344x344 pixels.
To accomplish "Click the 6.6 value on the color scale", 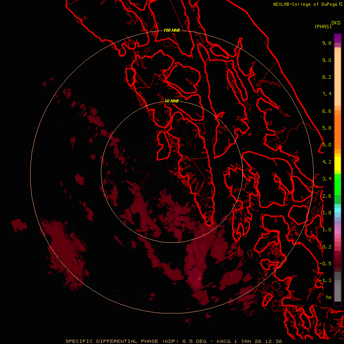I will (x=327, y=111).
